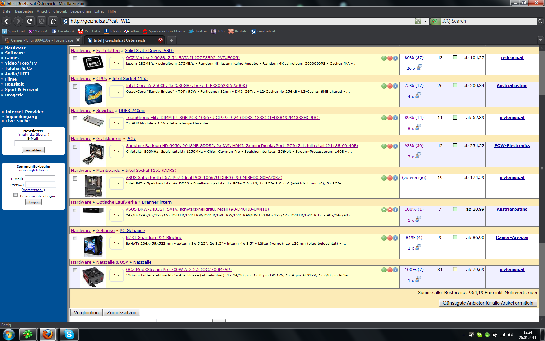This screenshot has height=341, width=545.
Task: Open the Austriahosting link for Intel Core i5-2500K
Action: [x=512, y=86]
